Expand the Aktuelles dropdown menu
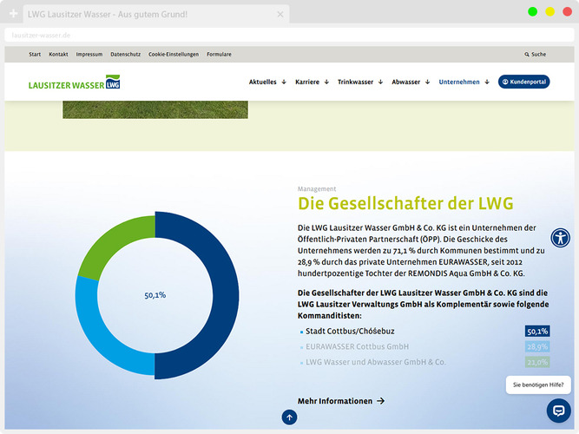579x434 pixels. [266, 82]
